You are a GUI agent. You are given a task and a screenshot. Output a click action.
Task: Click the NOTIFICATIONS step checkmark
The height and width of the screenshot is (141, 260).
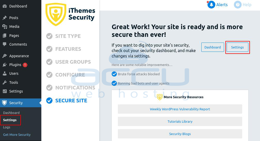tap(49, 88)
